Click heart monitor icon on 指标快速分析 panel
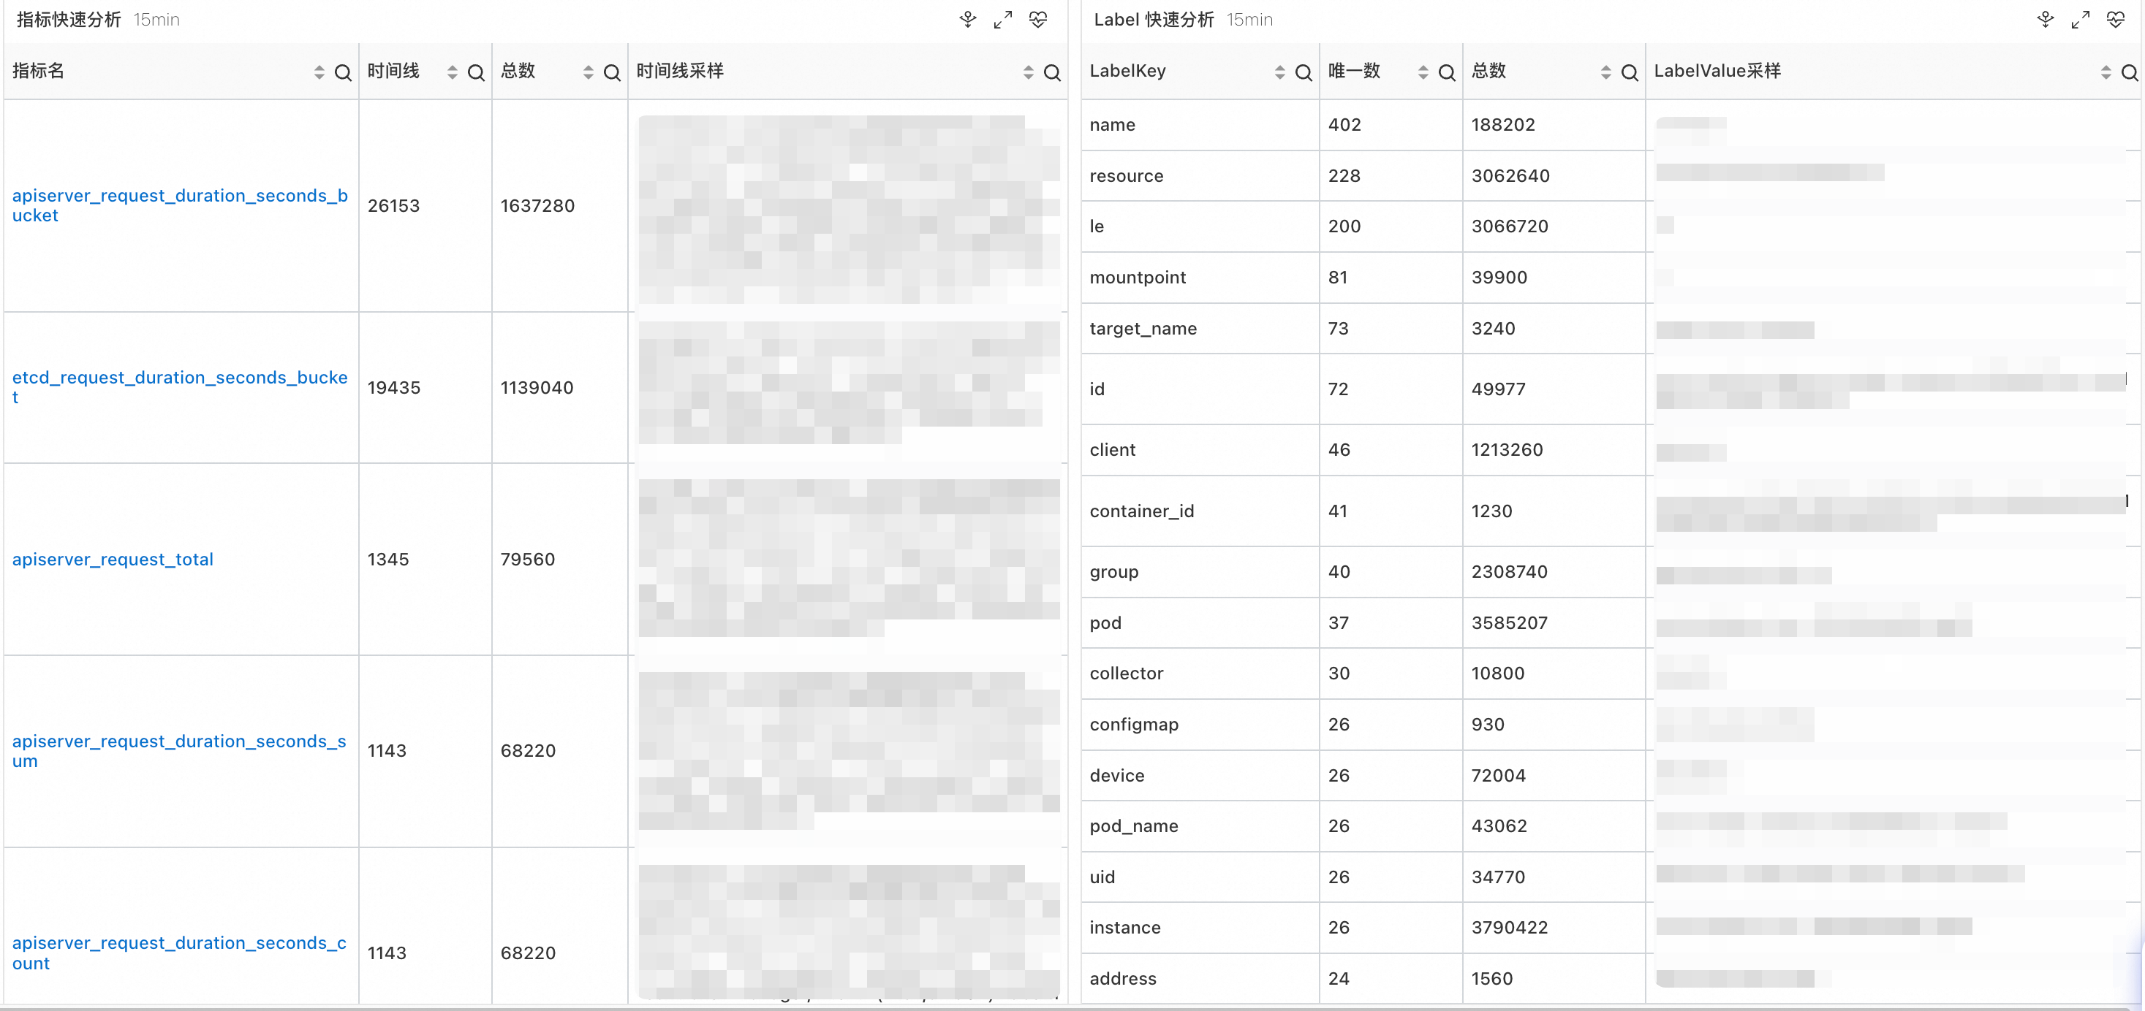The width and height of the screenshot is (2145, 1011). pos(1037,20)
